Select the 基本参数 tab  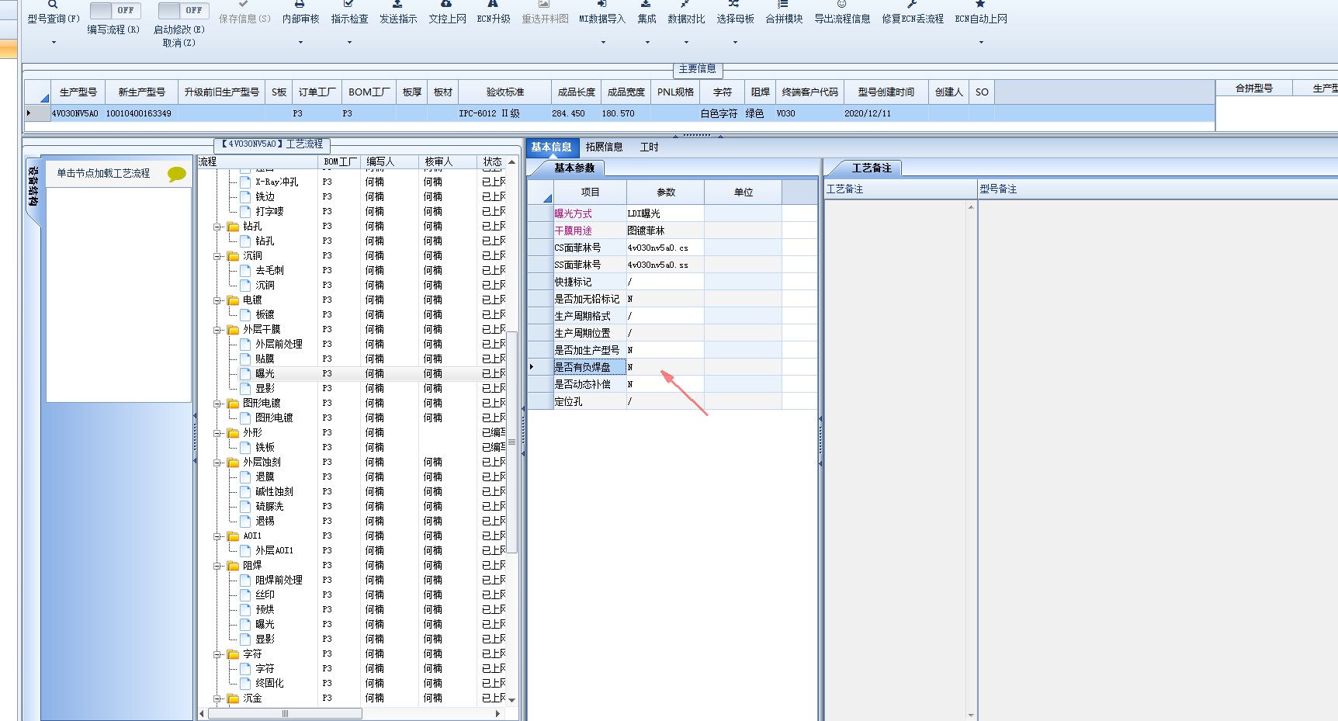pyautogui.click(x=574, y=168)
